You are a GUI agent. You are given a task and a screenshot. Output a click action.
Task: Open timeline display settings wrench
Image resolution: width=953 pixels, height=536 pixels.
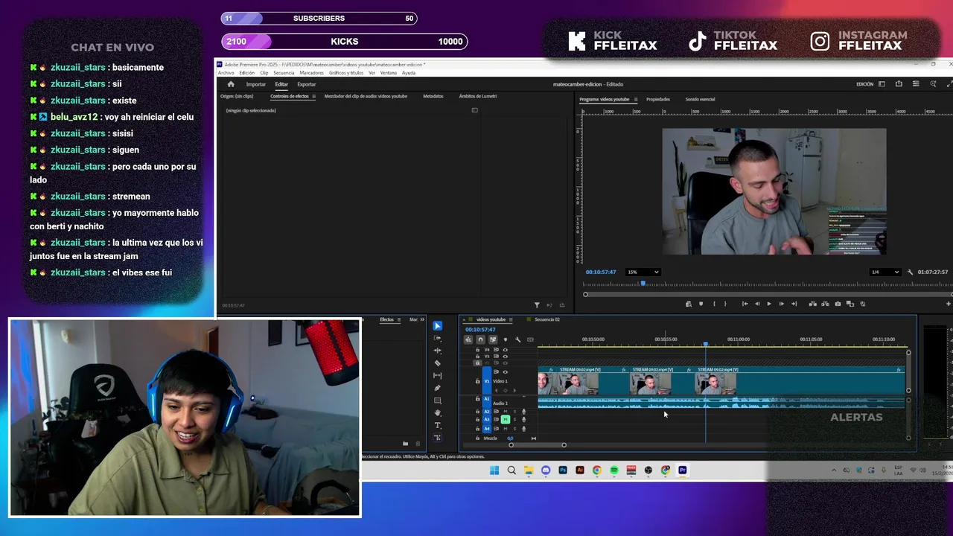click(x=518, y=339)
